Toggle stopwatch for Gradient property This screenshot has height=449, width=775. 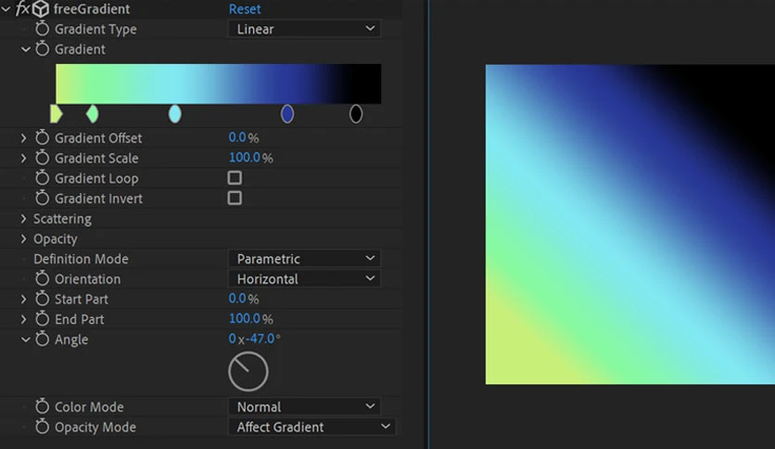(42, 49)
